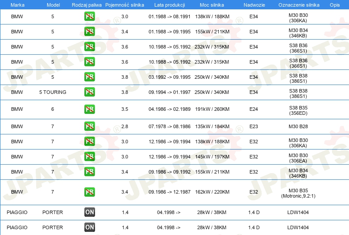Viewport: 349px width, 235px height.
Task: Click the Nadwozie column header
Action: tap(254, 5)
